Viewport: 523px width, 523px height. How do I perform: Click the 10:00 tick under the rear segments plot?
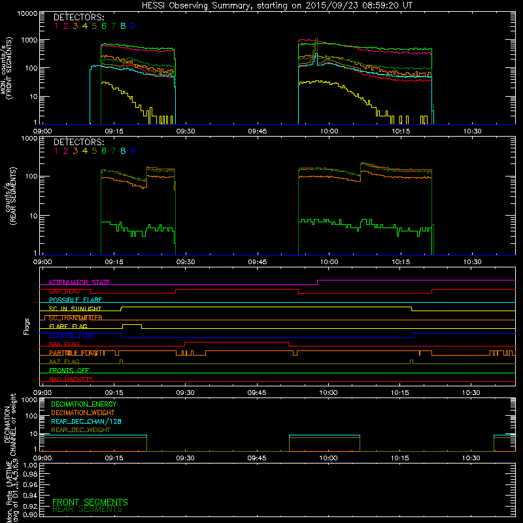coord(329,262)
